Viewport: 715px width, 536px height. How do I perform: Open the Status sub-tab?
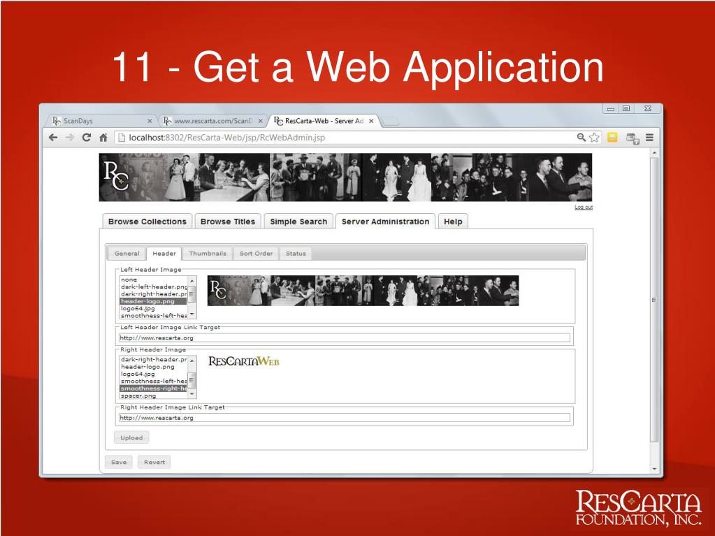click(x=296, y=254)
